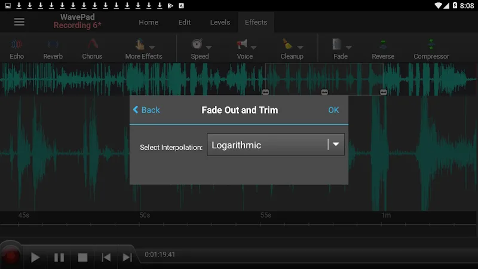Open the Levels tab
The image size is (478, 269).
tap(220, 22)
